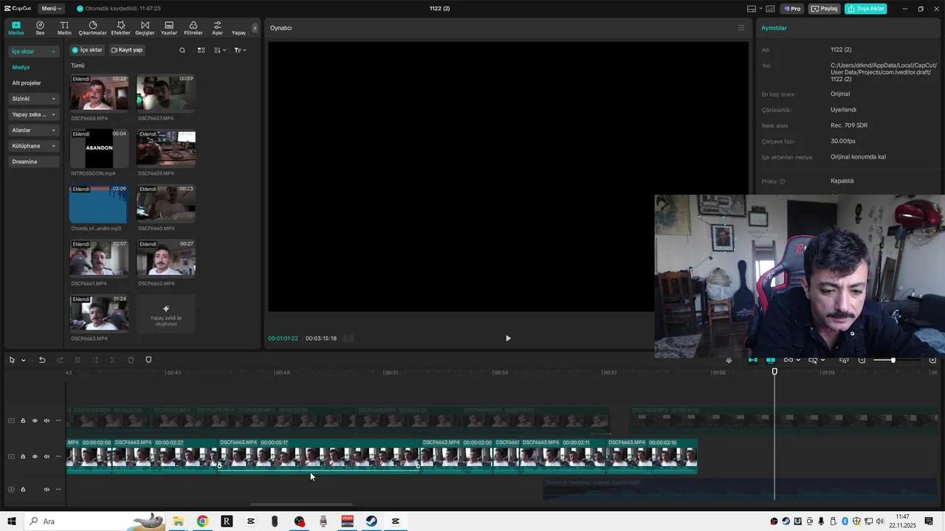Viewport: 945px width, 531px height.
Task: Open the layout dropdown arrow
Action: point(760,9)
